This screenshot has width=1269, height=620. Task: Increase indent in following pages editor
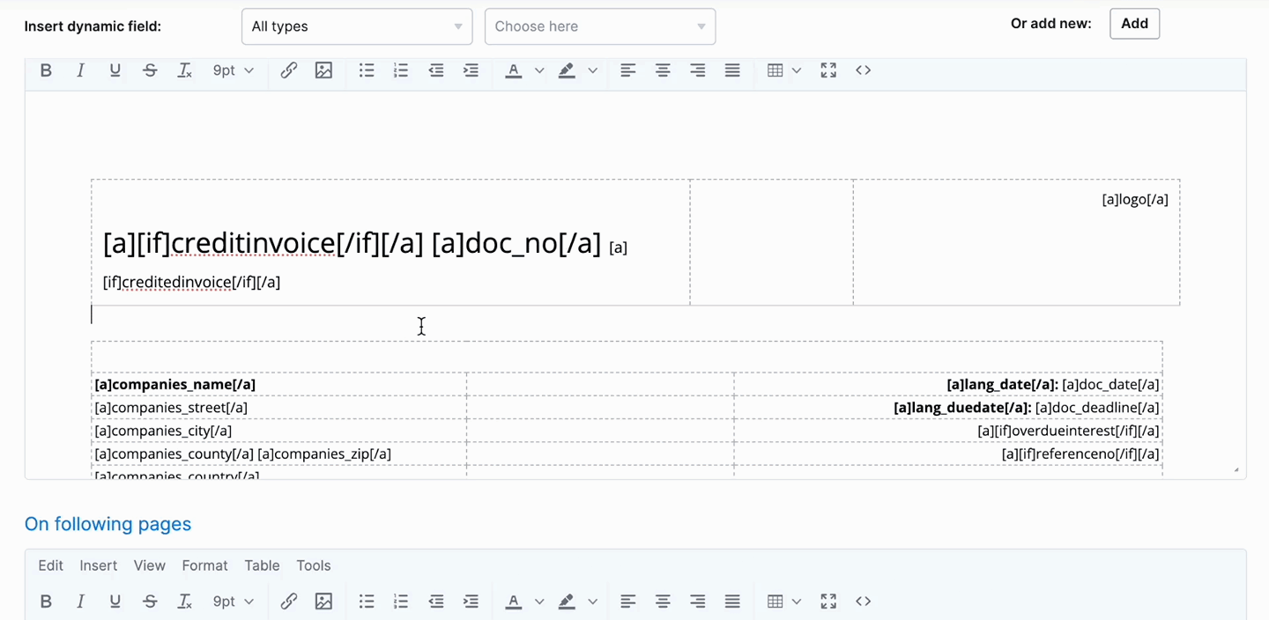(471, 602)
